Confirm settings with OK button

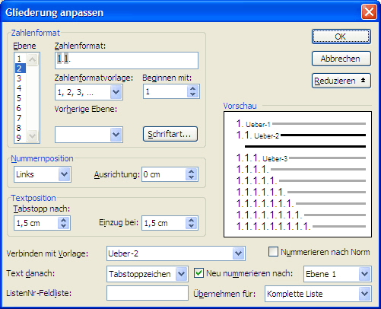tap(341, 37)
